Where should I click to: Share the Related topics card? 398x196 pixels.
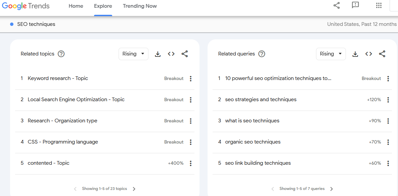click(184, 54)
